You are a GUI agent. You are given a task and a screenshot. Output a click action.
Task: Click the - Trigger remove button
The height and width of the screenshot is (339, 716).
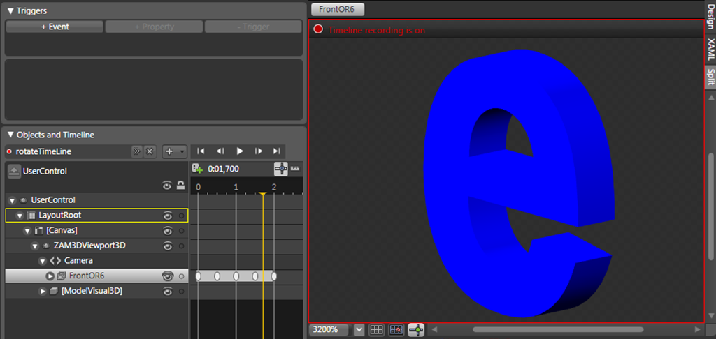click(x=253, y=27)
